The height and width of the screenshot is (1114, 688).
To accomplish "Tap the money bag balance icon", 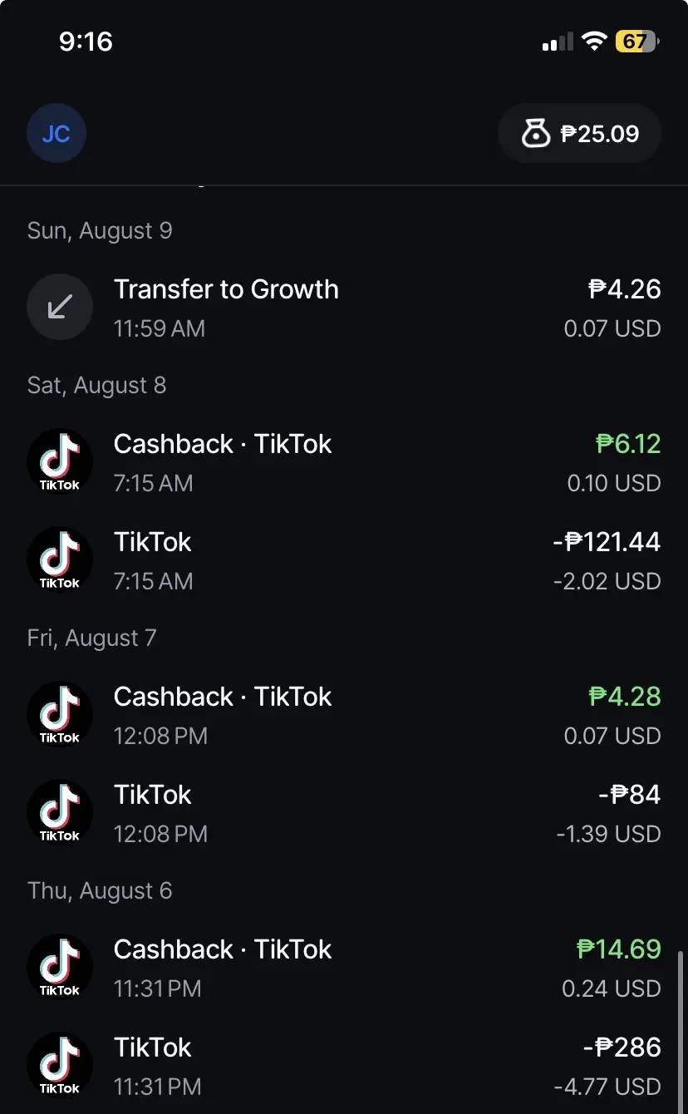I will [x=536, y=133].
